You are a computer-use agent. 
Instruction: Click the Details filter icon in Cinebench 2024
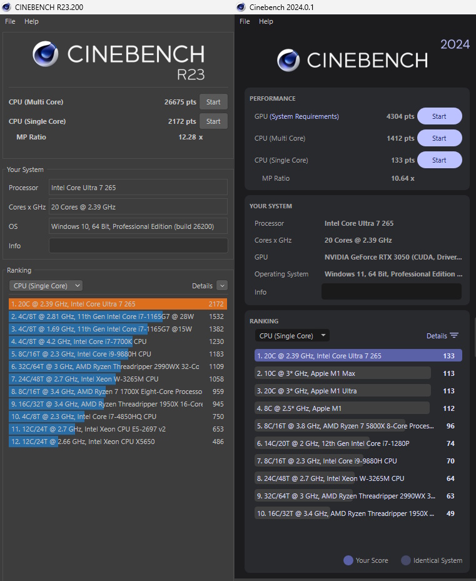(454, 336)
